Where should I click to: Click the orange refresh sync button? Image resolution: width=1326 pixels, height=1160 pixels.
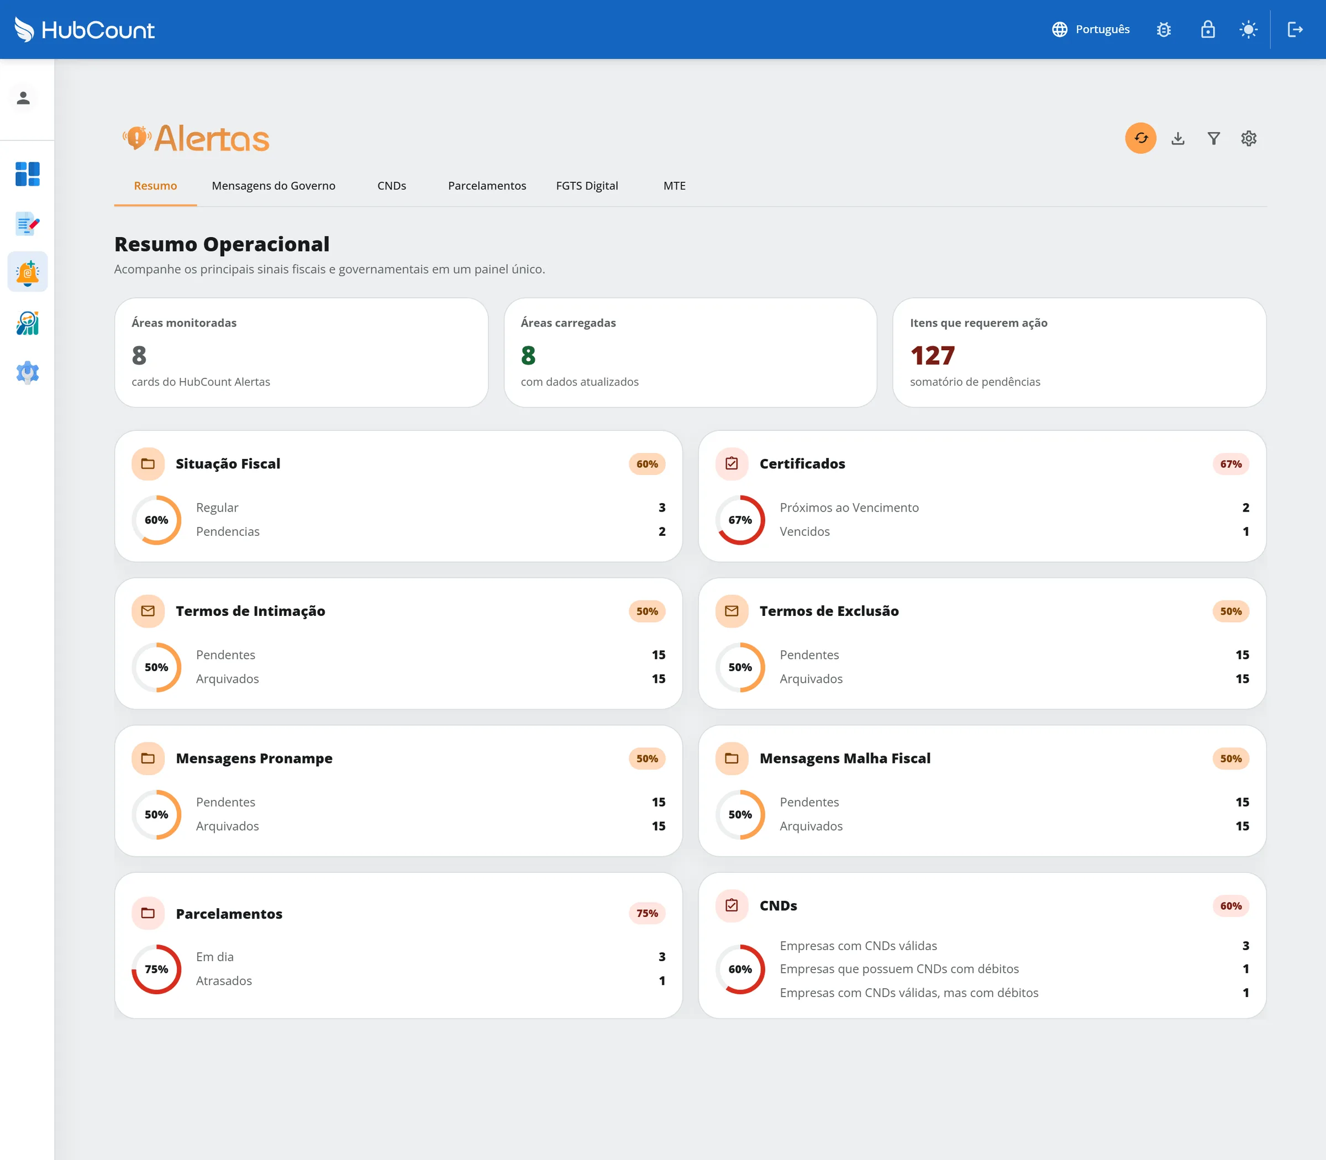coord(1140,138)
